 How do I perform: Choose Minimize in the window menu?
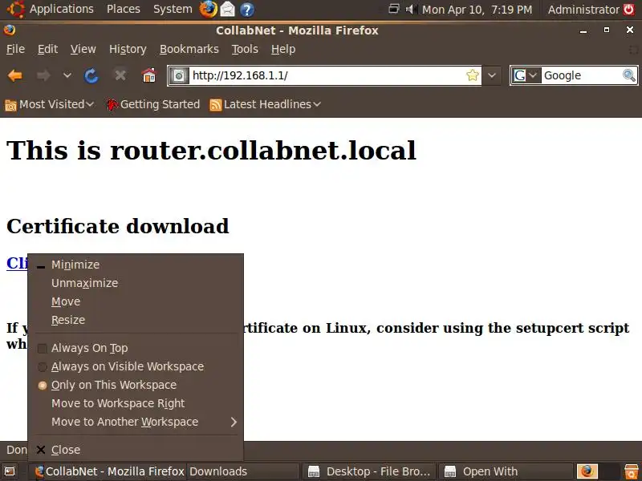[136, 265]
